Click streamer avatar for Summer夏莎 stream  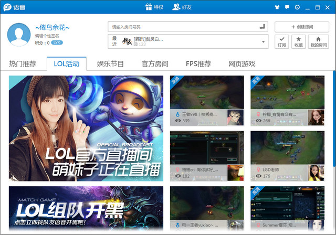[316, 226]
